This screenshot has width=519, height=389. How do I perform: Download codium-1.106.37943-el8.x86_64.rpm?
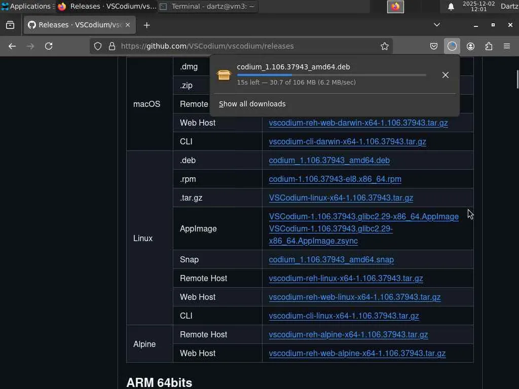(335, 179)
